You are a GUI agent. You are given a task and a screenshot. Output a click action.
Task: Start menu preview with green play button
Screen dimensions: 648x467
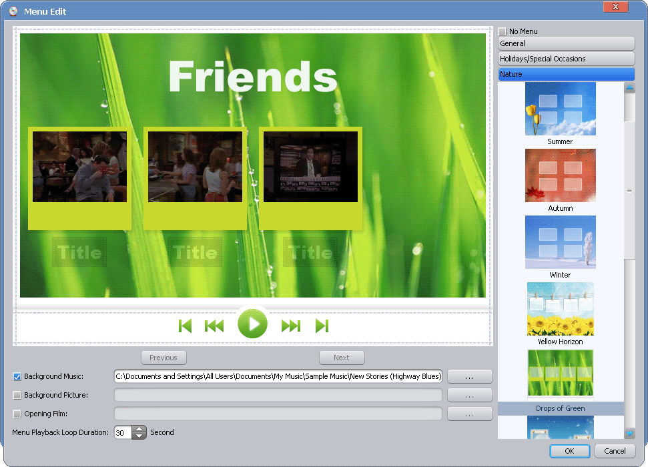pyautogui.click(x=252, y=324)
